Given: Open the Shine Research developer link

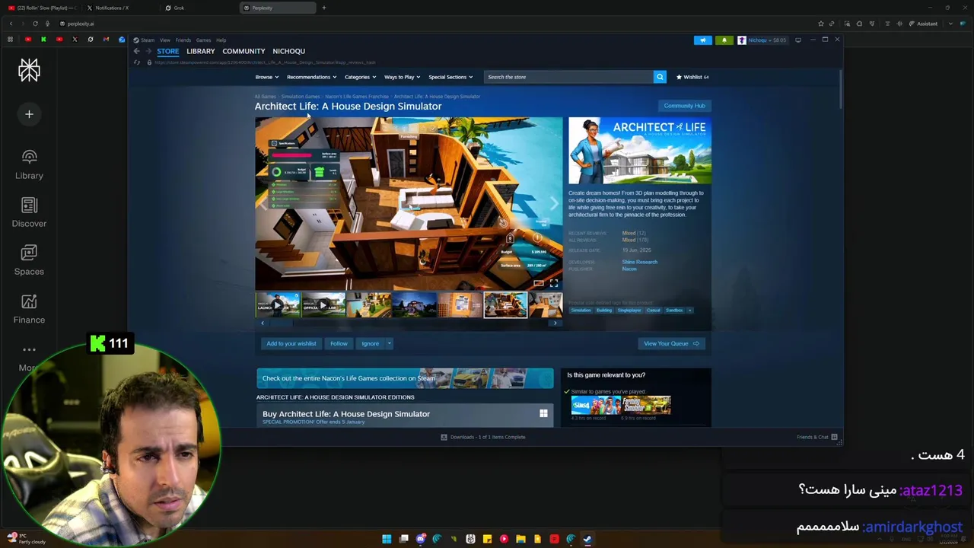Looking at the screenshot, I should pyautogui.click(x=639, y=262).
